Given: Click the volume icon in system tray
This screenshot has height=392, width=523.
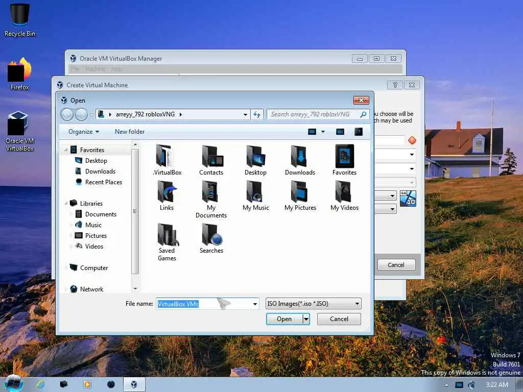Looking at the screenshot, I should pos(471,385).
